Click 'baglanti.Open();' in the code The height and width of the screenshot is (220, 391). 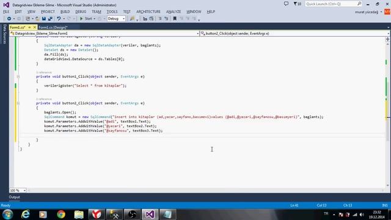point(60,112)
